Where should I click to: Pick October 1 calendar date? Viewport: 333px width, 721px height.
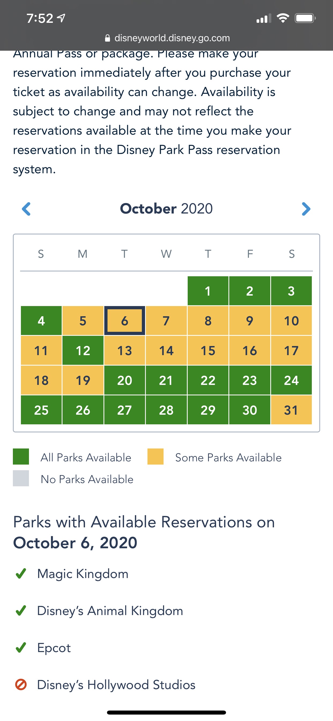pyautogui.click(x=208, y=291)
